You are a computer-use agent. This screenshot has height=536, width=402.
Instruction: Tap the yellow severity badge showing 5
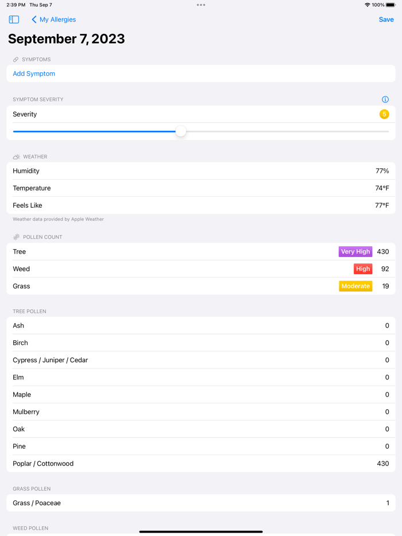coord(384,114)
